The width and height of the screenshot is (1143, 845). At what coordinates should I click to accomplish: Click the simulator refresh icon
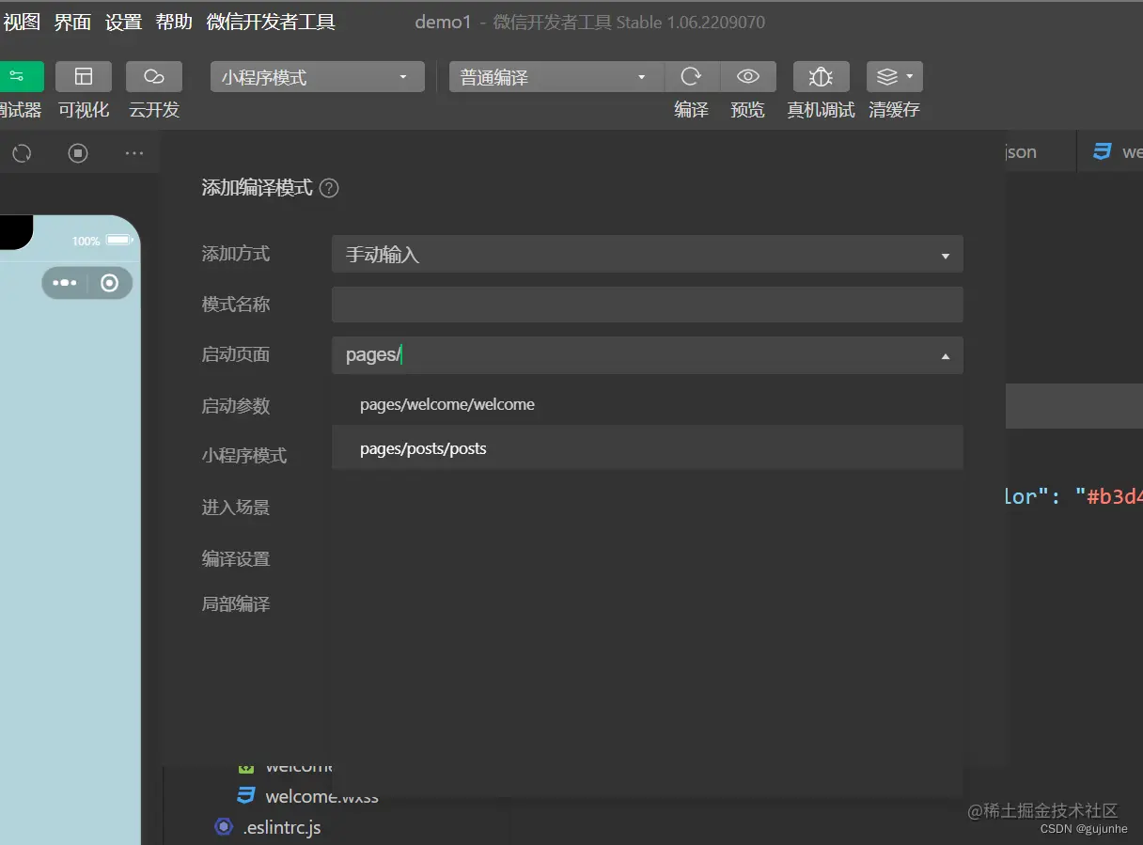22,153
